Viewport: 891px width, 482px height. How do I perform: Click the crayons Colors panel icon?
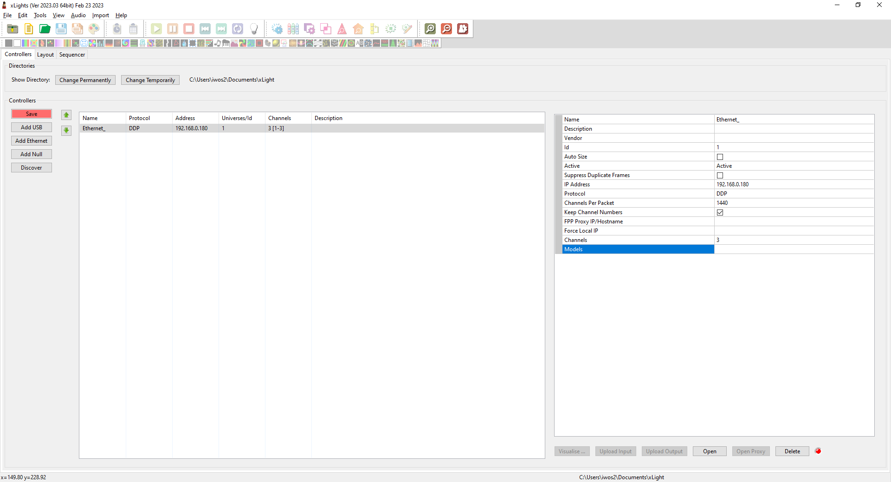(293, 29)
